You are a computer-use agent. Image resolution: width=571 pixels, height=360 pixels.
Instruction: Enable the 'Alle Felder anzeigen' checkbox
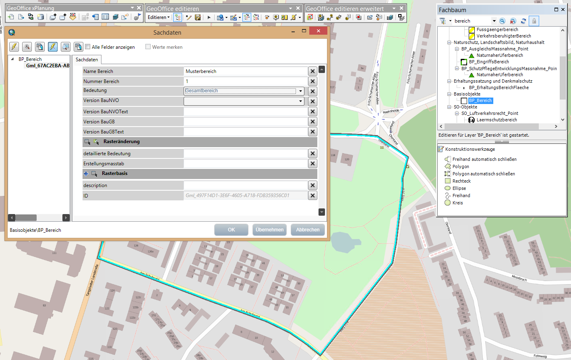pyautogui.click(x=87, y=47)
